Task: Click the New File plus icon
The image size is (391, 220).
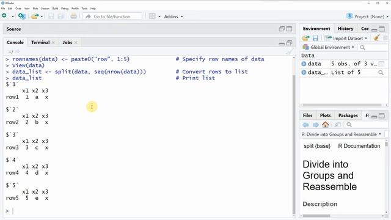Action: pos(4,16)
